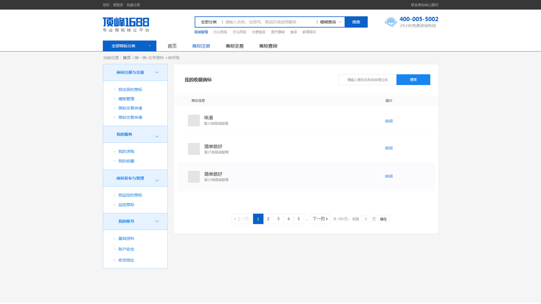Select the 服装鞋帽 hot keyword
541x304 pixels.
[x=201, y=32]
